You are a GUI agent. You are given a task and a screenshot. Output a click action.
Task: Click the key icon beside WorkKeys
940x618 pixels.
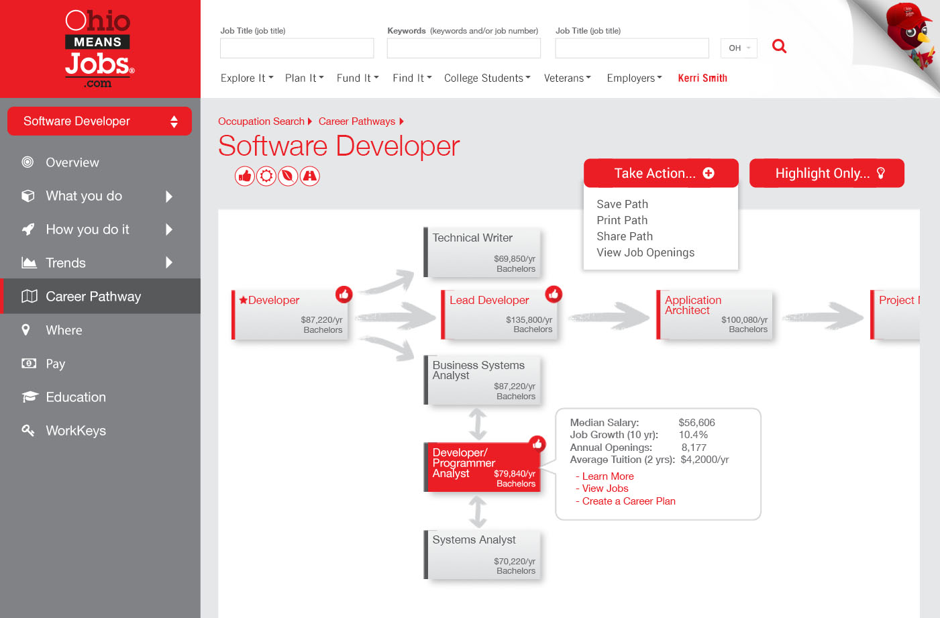coord(28,430)
